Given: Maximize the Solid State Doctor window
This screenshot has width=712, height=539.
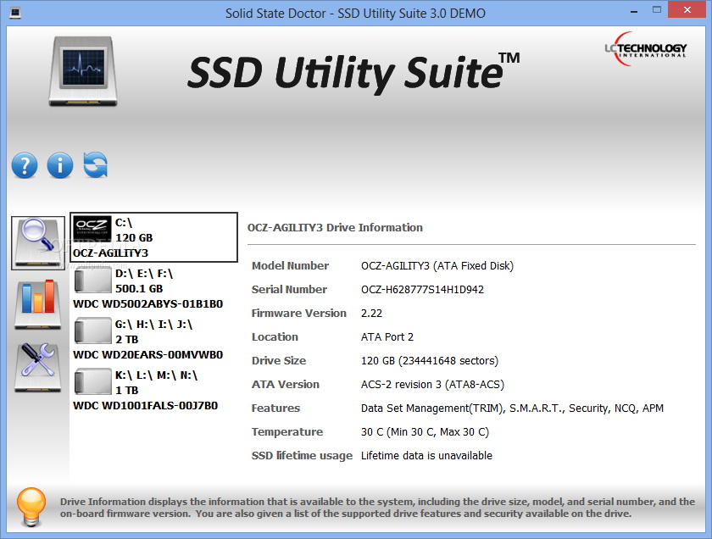Looking at the screenshot, I should [657, 10].
